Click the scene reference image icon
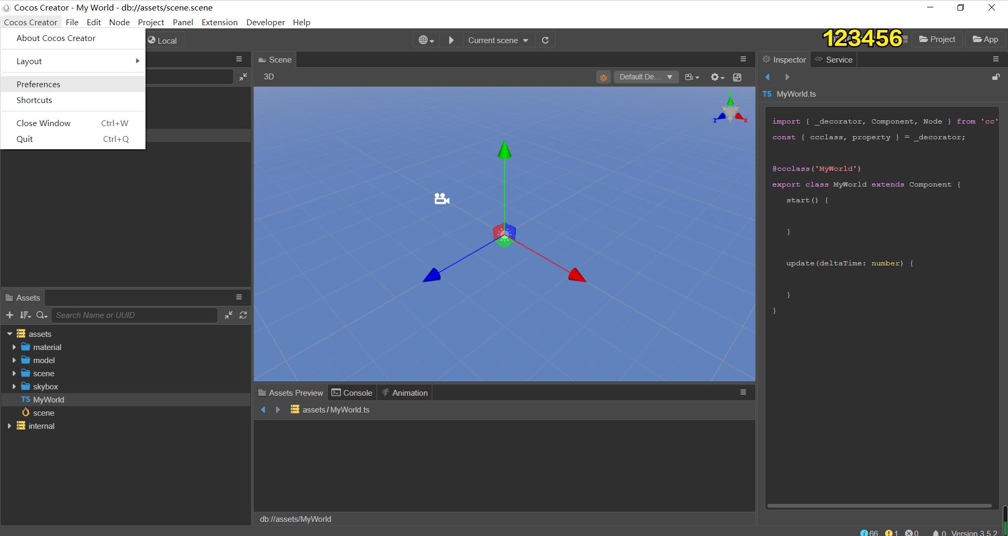The height and width of the screenshot is (536, 1008). tap(737, 77)
